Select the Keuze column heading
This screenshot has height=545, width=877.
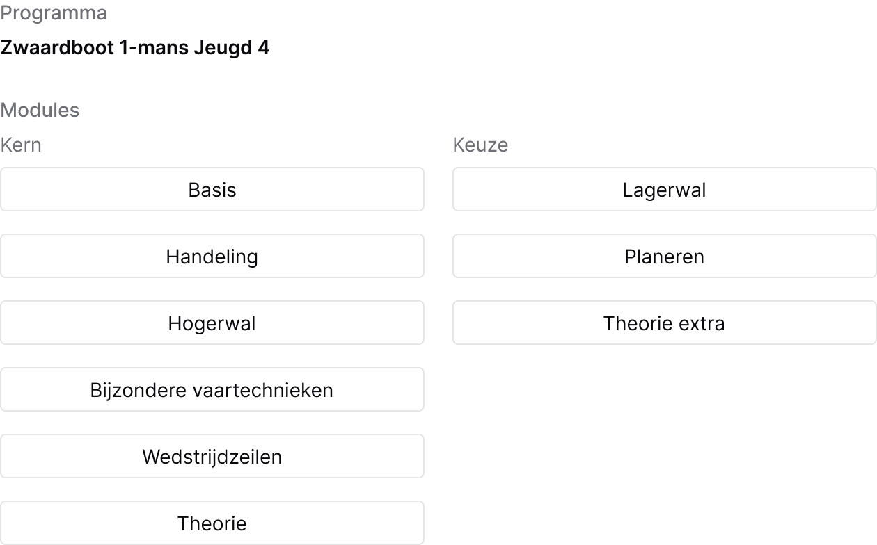(x=480, y=145)
